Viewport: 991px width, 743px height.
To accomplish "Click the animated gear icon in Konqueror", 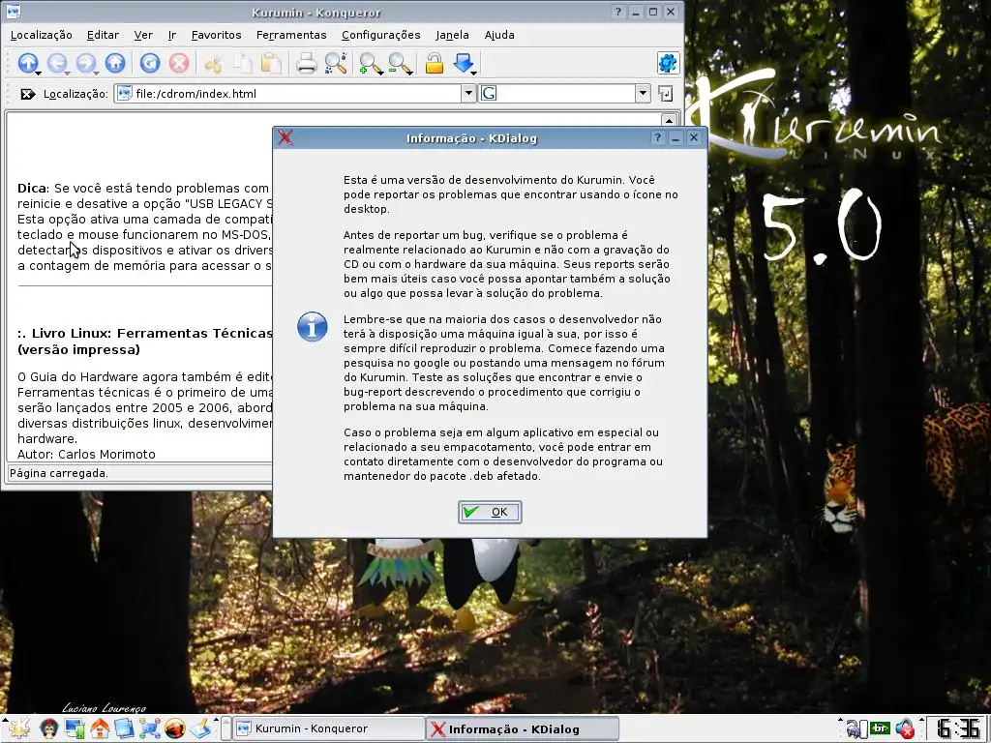I will (x=668, y=63).
